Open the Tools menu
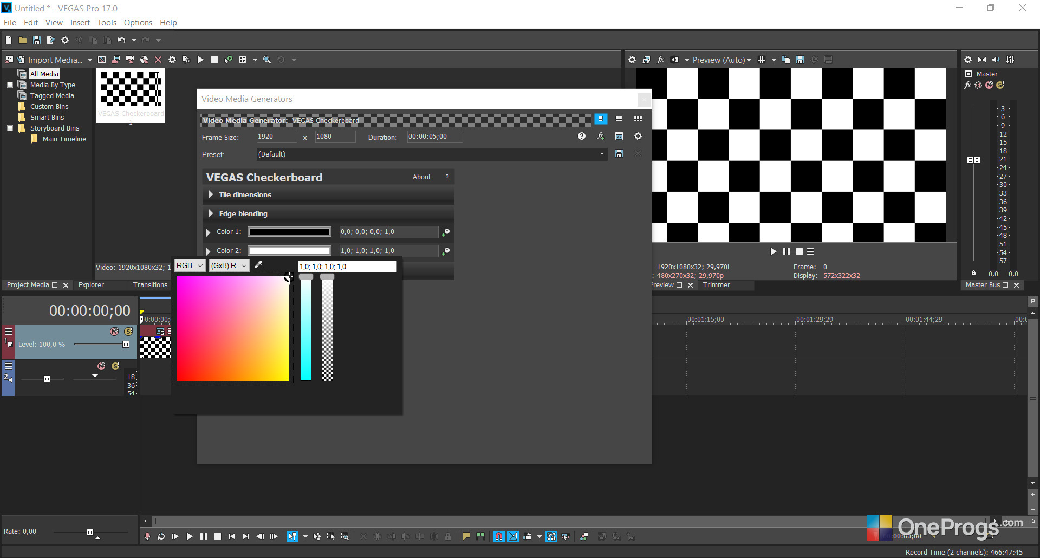 pyautogui.click(x=107, y=22)
